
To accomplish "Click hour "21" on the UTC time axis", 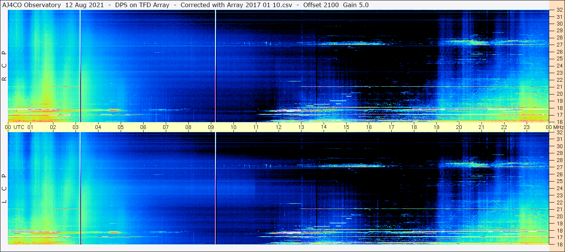I will pos(482,127).
